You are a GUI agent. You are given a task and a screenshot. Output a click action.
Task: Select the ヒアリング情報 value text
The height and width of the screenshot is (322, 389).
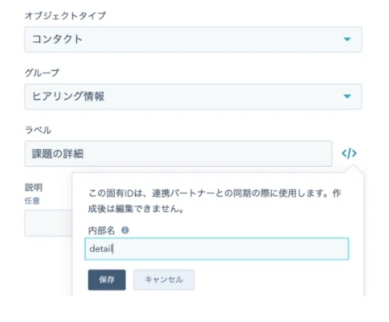coord(68,96)
